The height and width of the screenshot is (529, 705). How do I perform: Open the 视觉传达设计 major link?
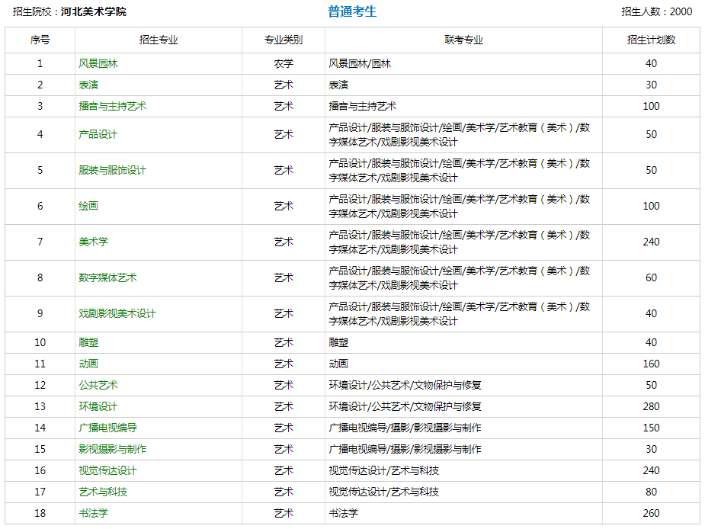coord(111,470)
